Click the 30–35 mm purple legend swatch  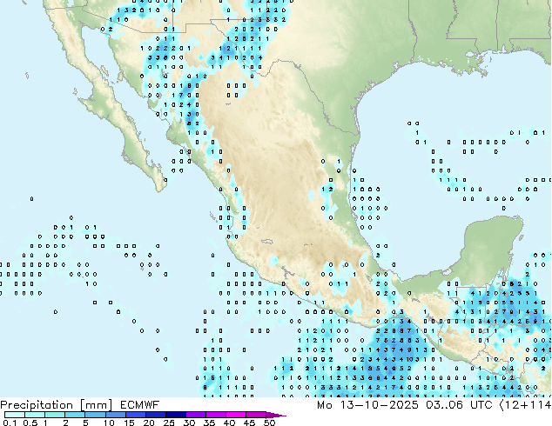(x=196, y=415)
